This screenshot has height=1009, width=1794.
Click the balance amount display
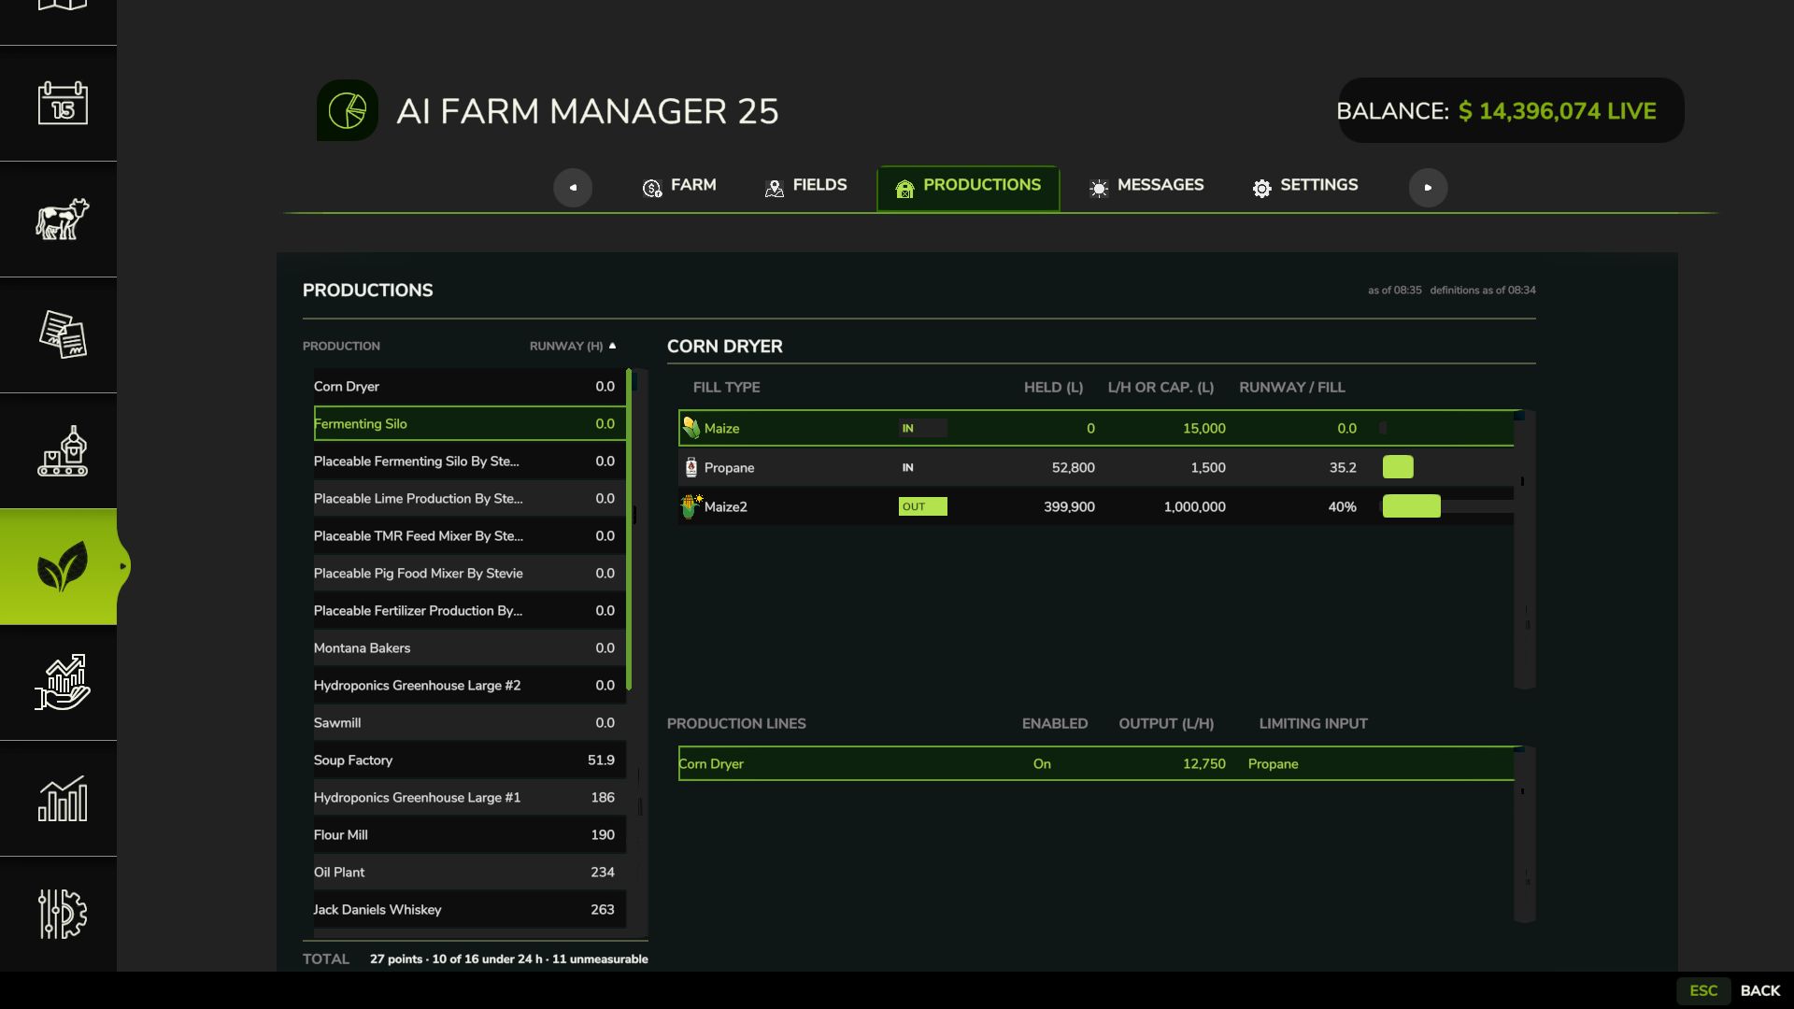[1557, 111]
